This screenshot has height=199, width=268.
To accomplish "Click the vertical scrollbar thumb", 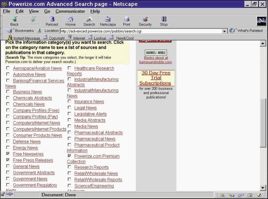I will [263, 123].
